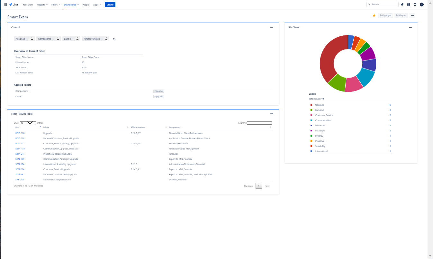Click the green Backend legend swatch
The image size is (433, 259).
pyautogui.click(x=311, y=110)
